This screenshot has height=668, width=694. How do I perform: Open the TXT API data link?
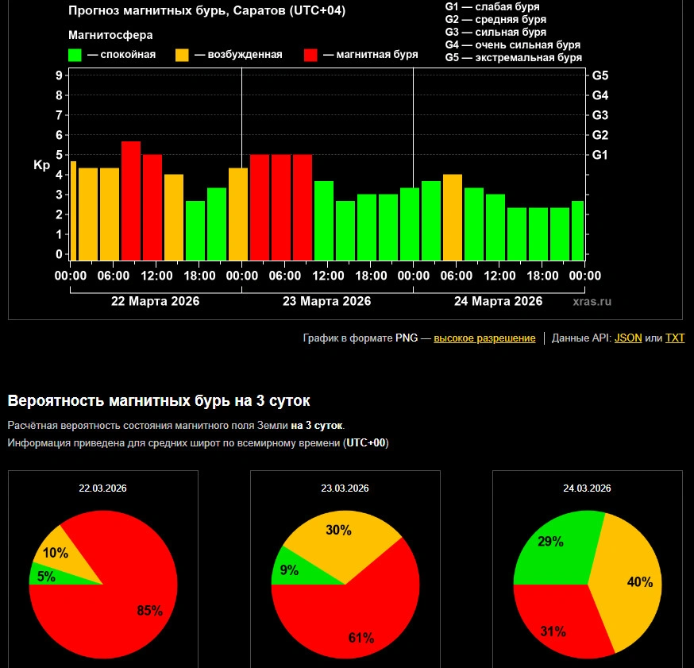[674, 338]
